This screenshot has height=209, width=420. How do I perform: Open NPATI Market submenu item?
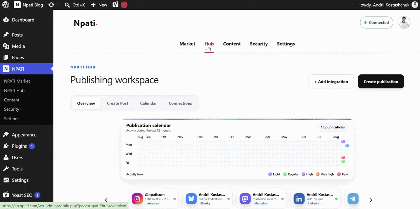coord(17,81)
